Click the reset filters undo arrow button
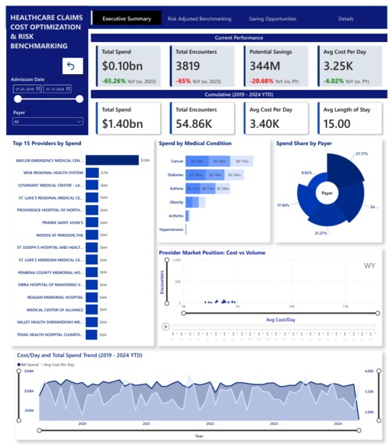390x447 pixels. 73,66
